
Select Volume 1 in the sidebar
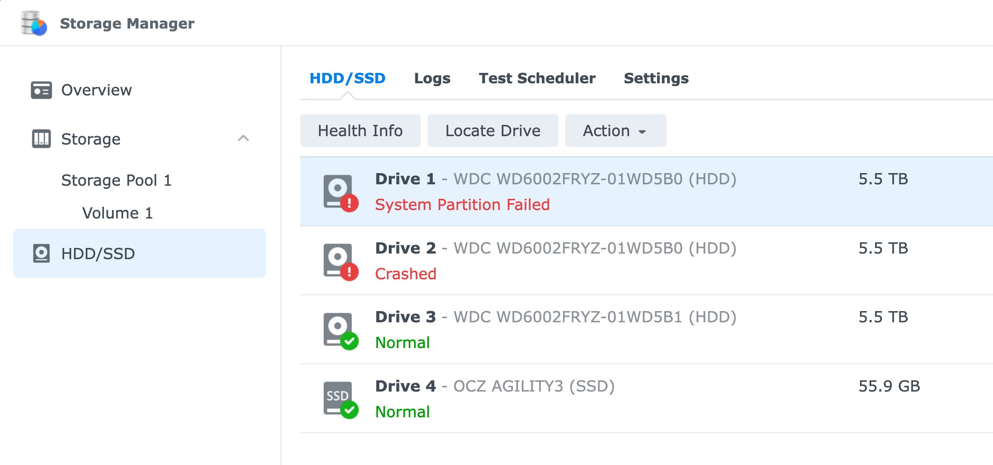click(x=118, y=213)
